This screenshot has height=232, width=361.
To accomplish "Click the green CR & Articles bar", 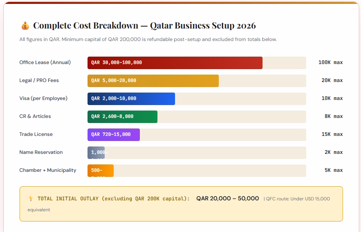I will point(122,116).
